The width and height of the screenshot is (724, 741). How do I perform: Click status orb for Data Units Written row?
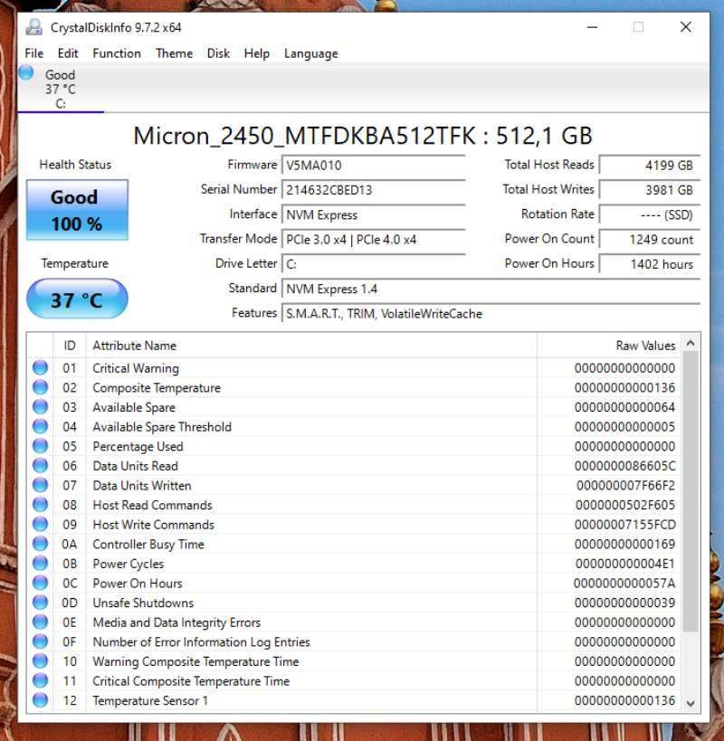(40, 485)
